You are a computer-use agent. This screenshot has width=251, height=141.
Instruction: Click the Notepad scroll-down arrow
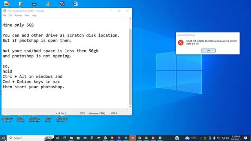(x=130, y=106)
